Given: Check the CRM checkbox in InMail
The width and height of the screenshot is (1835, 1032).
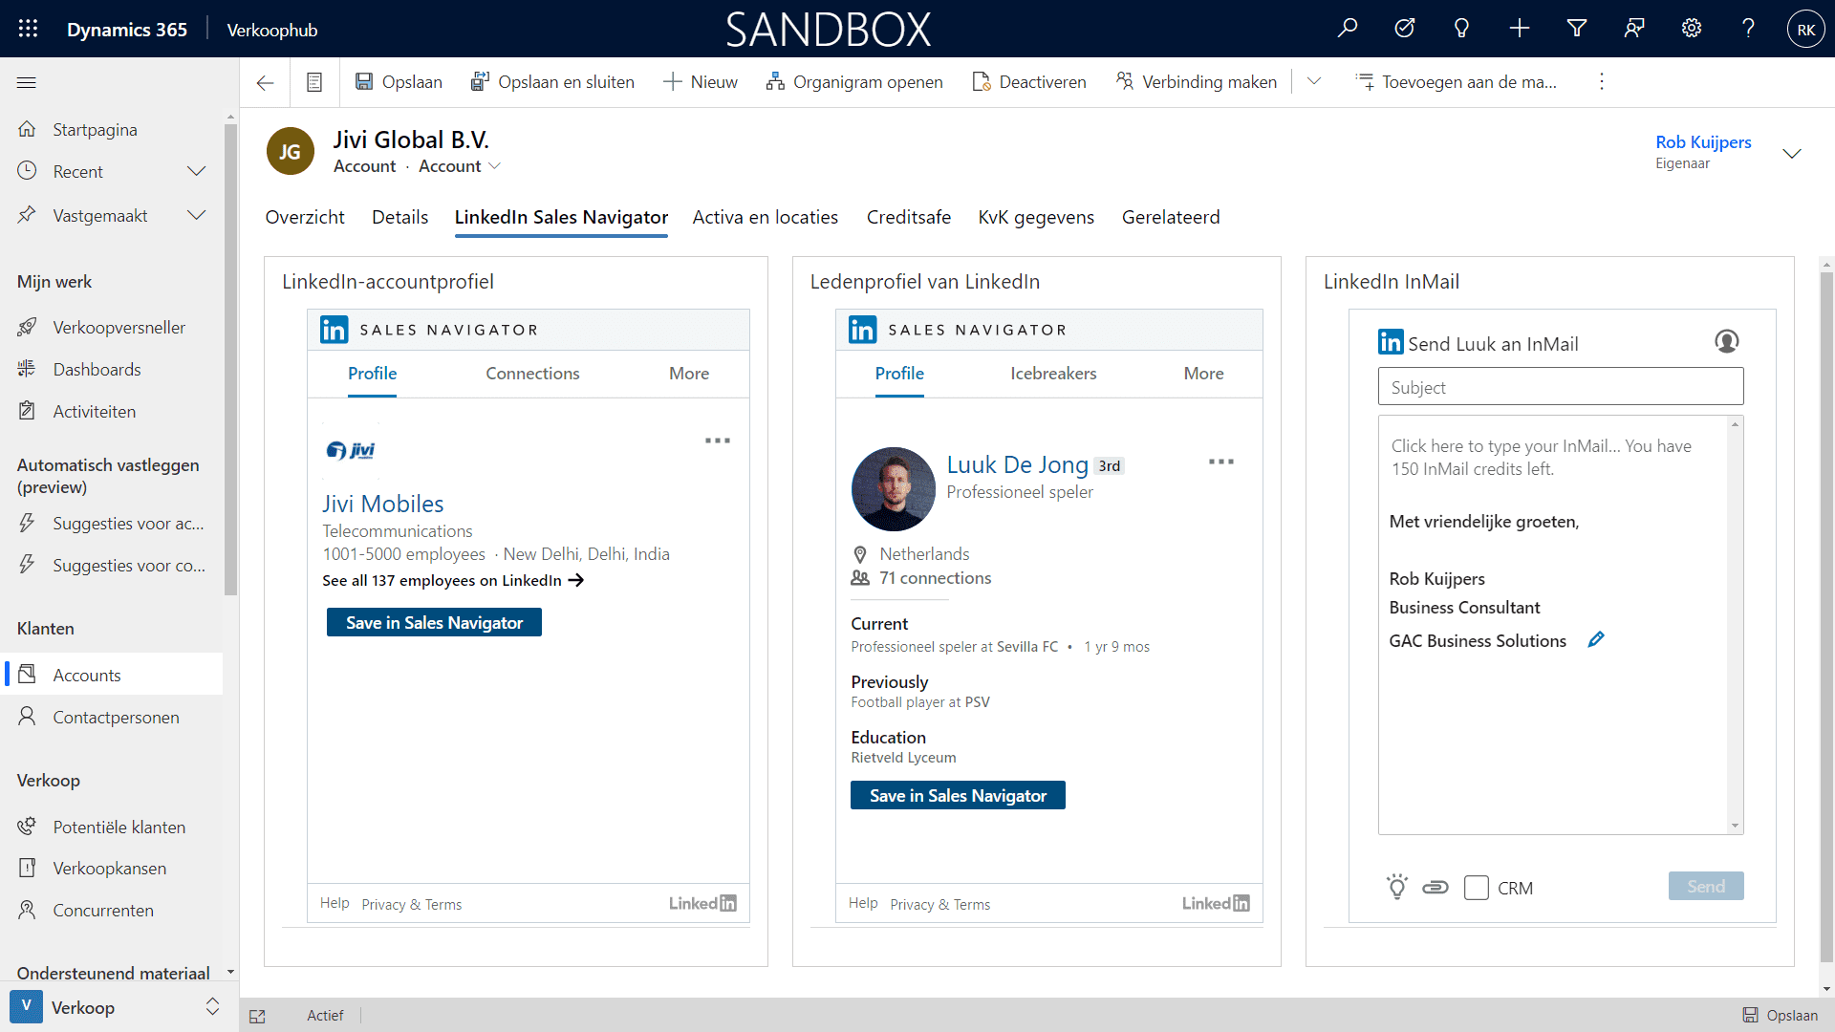Looking at the screenshot, I should [1477, 888].
